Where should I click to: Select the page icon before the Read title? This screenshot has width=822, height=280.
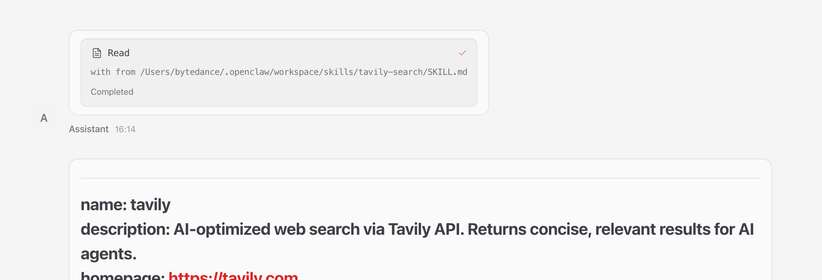pos(96,52)
